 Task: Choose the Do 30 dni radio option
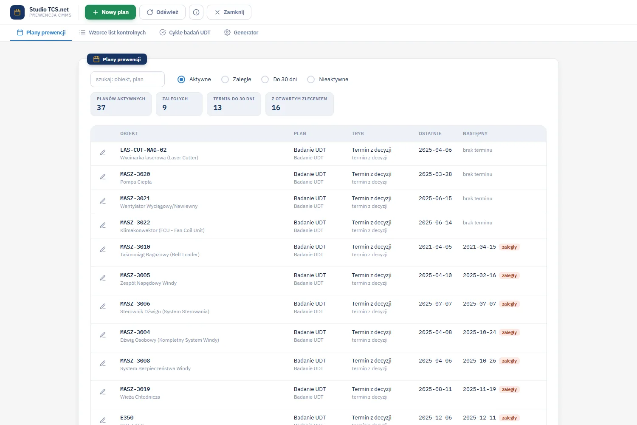pos(265,79)
